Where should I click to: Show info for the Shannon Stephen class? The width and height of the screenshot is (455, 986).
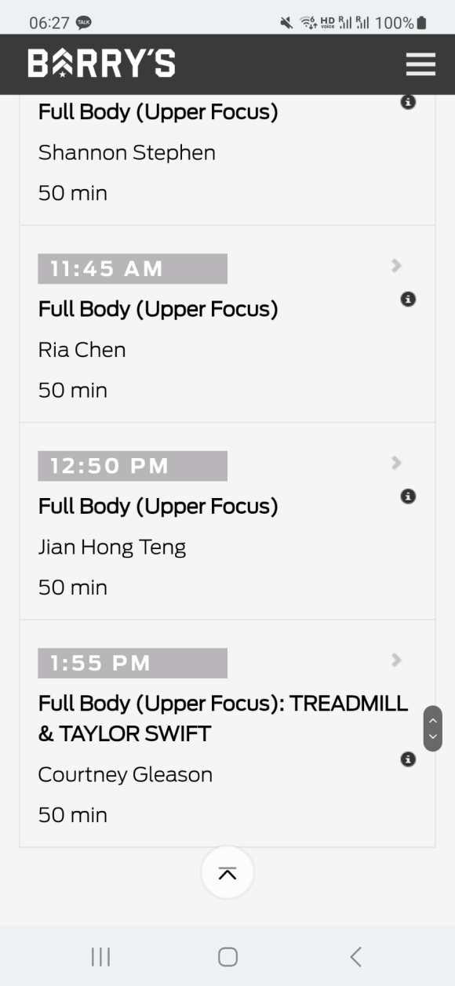tap(408, 102)
